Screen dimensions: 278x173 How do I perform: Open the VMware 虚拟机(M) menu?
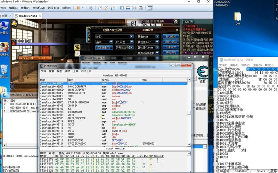click(x=39, y=8)
